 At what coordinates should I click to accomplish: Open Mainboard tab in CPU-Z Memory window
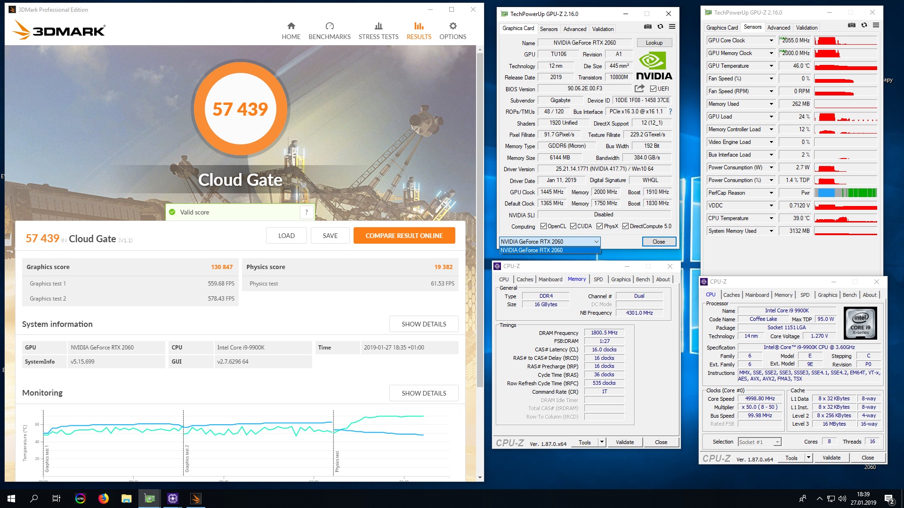click(550, 279)
